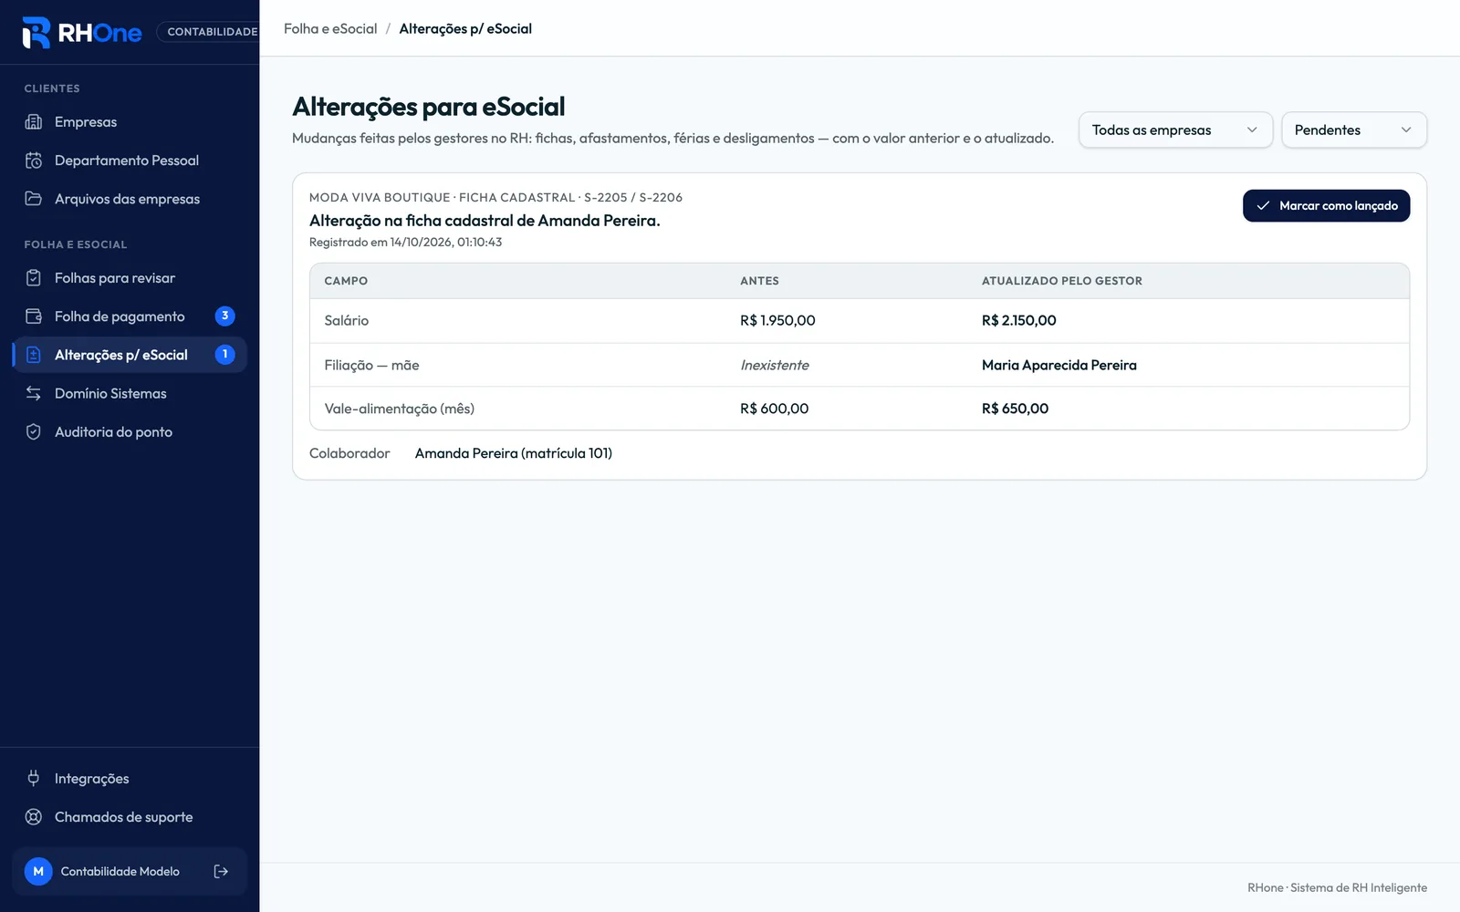Click the updated salary R$ 2.150,00

(x=1019, y=321)
